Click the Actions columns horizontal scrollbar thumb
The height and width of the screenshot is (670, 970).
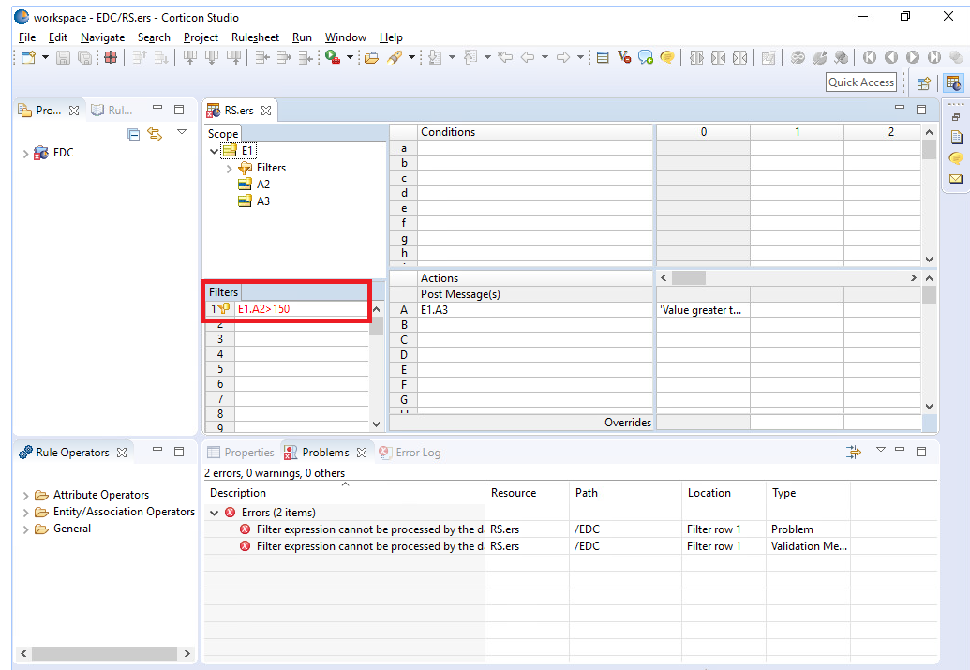pyautogui.click(x=689, y=277)
